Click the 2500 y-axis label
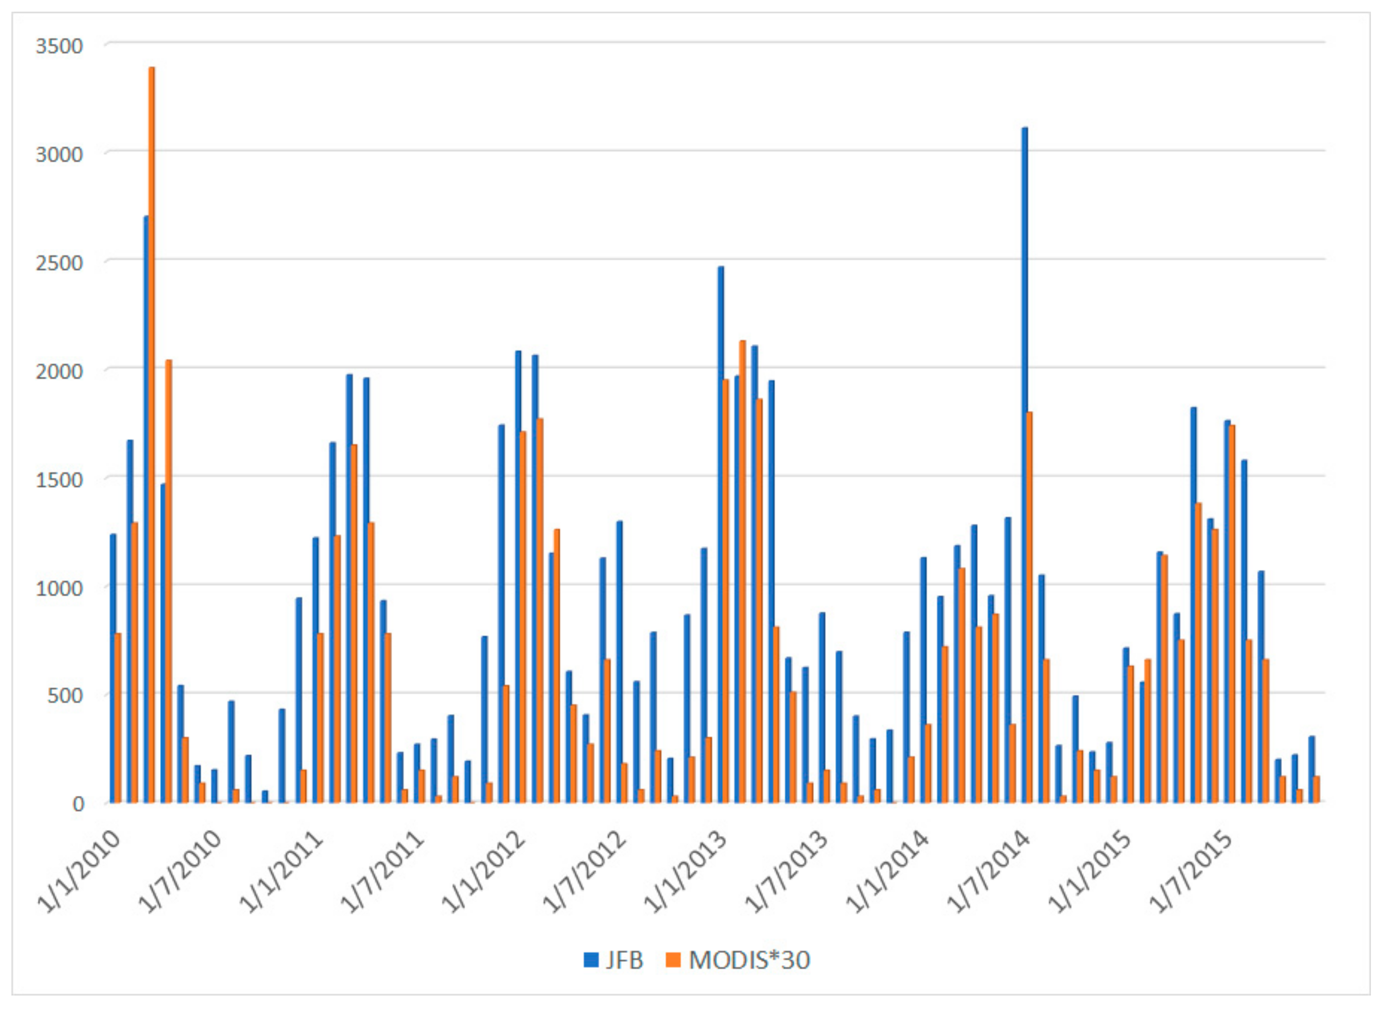The width and height of the screenshot is (1384, 1010). pos(58,264)
